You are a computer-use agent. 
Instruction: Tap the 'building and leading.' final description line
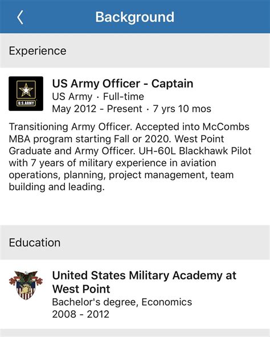click(x=56, y=187)
